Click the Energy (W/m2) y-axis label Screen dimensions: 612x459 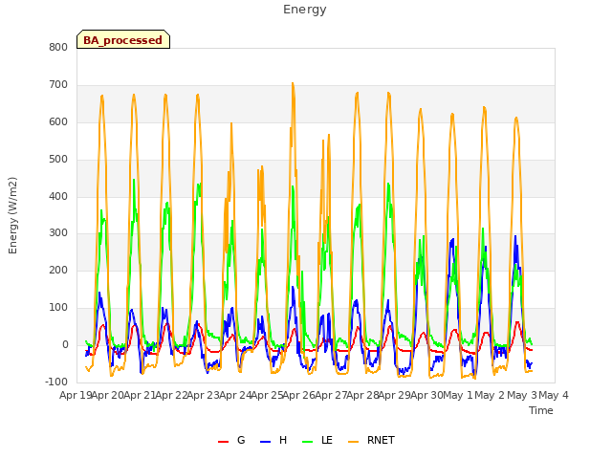click(x=12, y=215)
